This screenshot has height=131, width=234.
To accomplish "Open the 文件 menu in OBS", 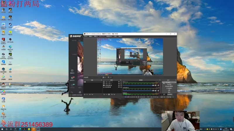I will [85, 36].
